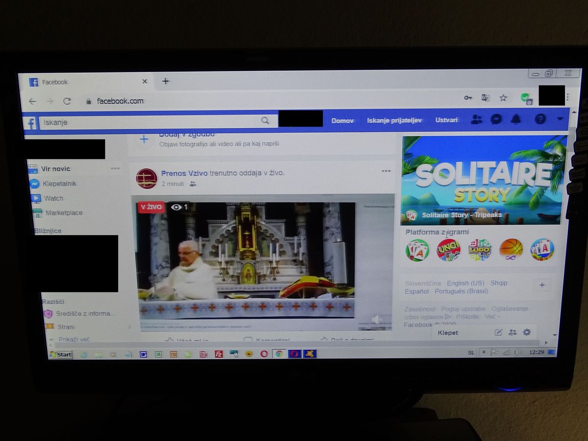This screenshot has width=588, height=441.
Task: Expand the account dropdown arrow in the top bar
Action: pyautogui.click(x=560, y=119)
